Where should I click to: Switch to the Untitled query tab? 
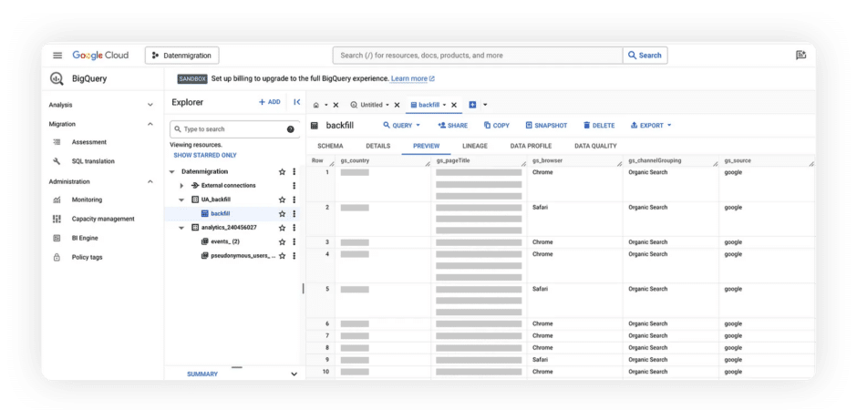(370, 105)
